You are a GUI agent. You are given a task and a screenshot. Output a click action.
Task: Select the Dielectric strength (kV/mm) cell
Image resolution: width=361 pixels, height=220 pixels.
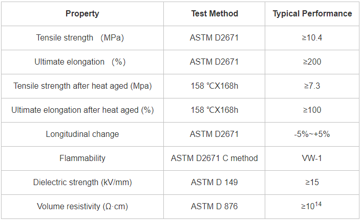(x=82, y=182)
